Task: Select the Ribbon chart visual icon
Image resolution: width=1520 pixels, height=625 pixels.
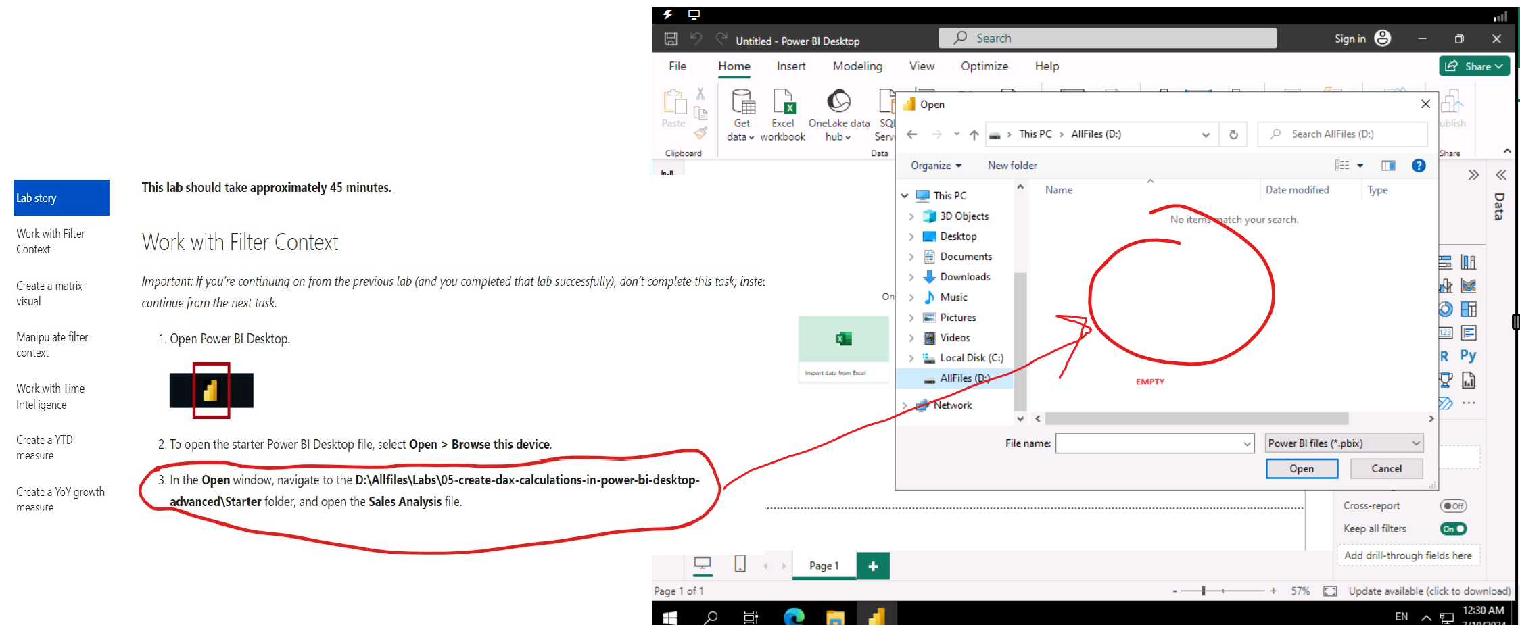Action: click(x=1468, y=286)
